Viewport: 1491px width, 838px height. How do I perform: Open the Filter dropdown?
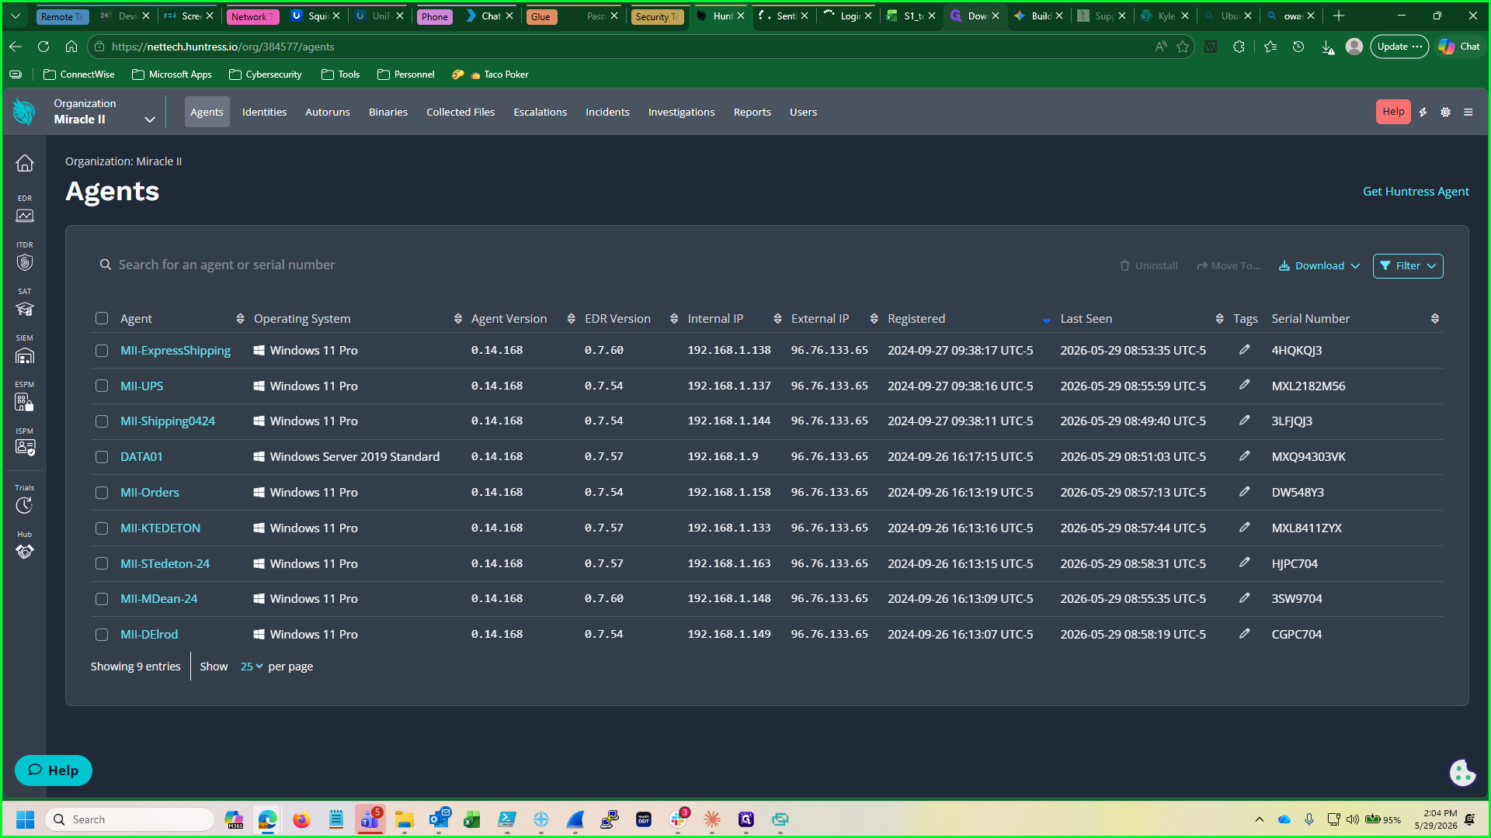(x=1408, y=265)
